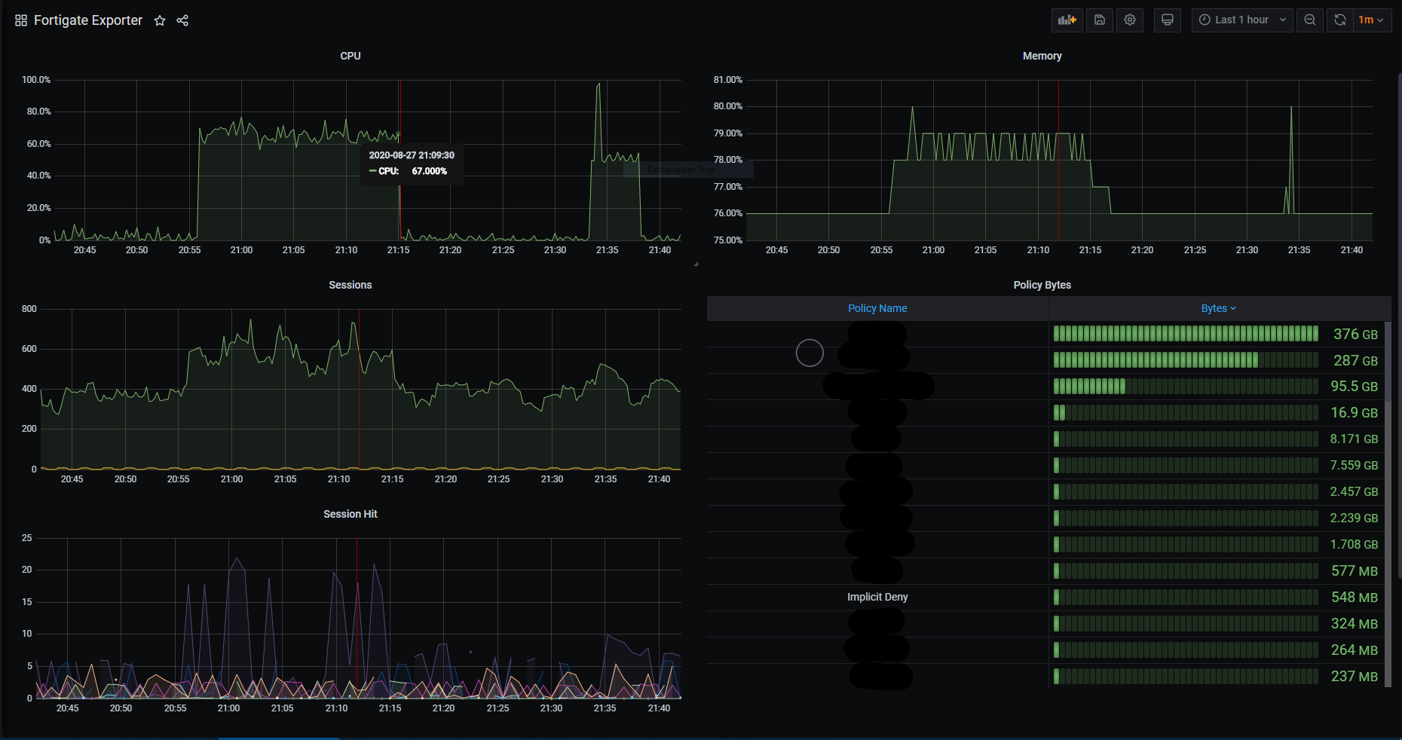Open the Memory panel title menu
Screen dimensions: 1402x740
click(x=1042, y=56)
